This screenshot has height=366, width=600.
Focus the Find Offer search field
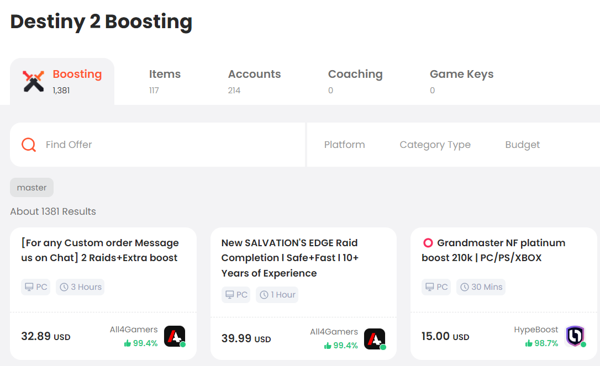(157, 145)
